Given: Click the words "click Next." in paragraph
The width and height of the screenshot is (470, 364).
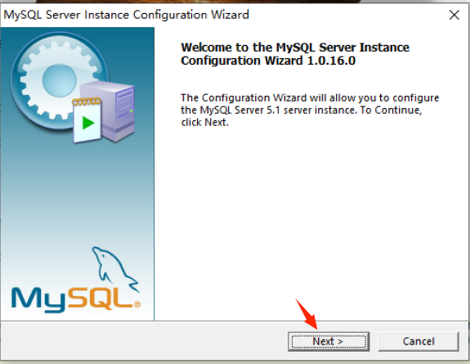Looking at the screenshot, I should coord(204,123).
